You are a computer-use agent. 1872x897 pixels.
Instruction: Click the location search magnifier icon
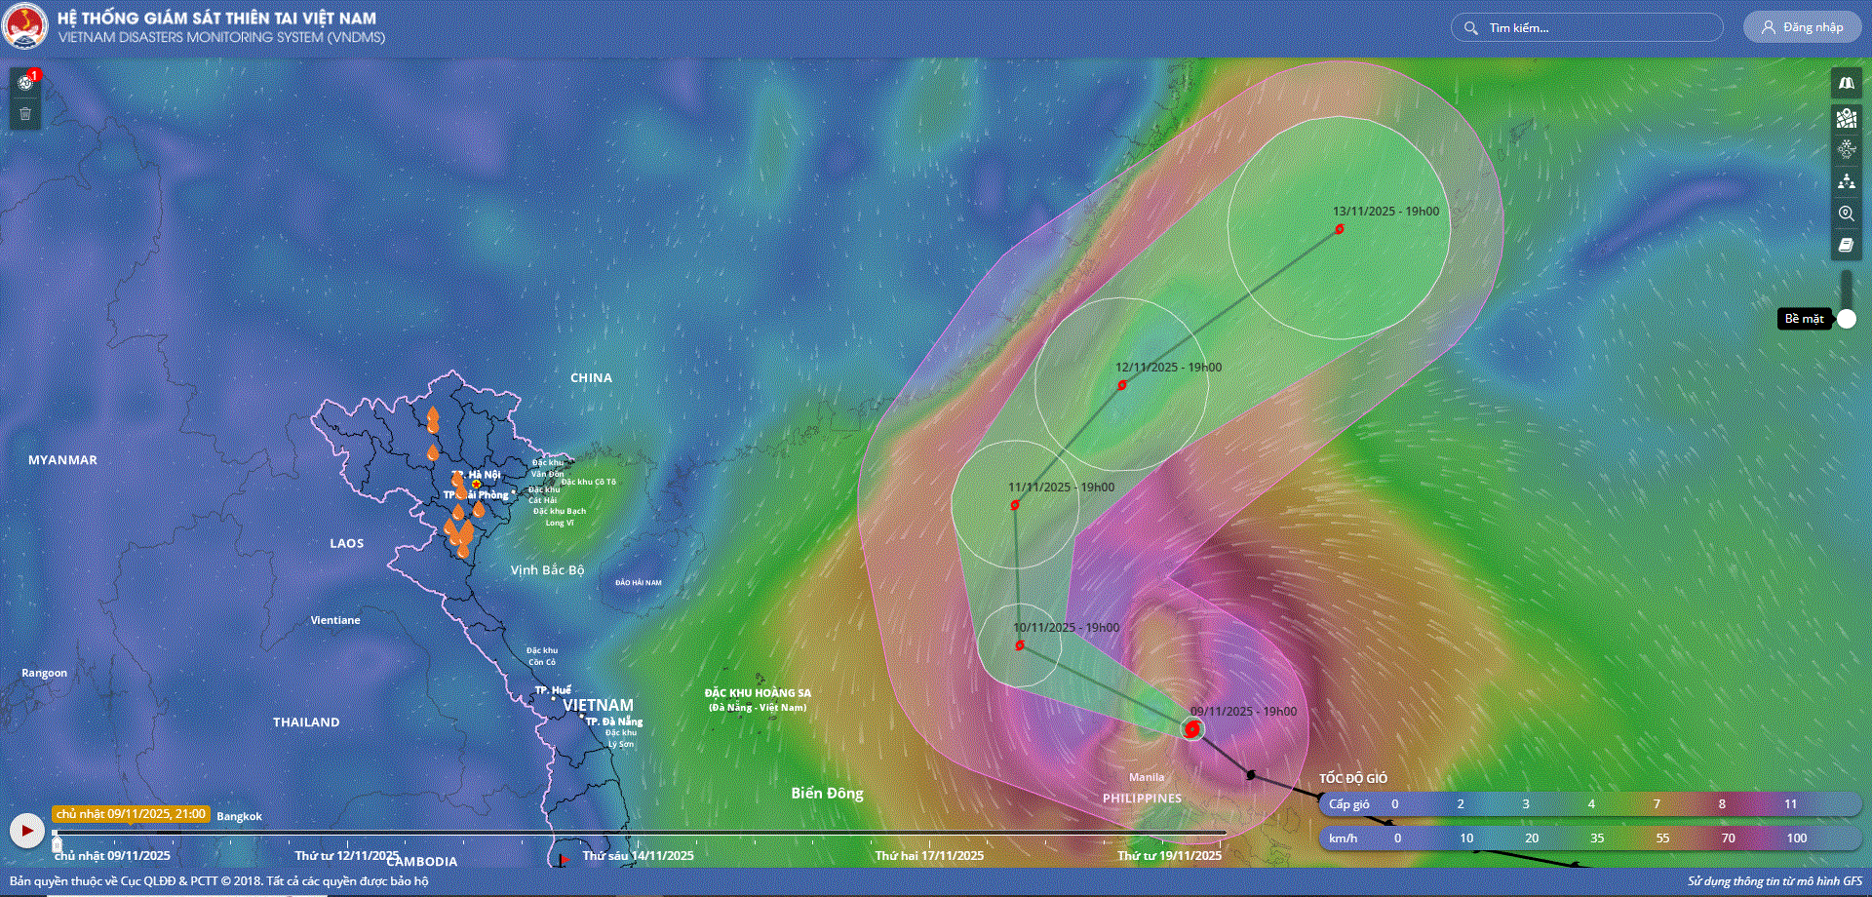click(1846, 214)
